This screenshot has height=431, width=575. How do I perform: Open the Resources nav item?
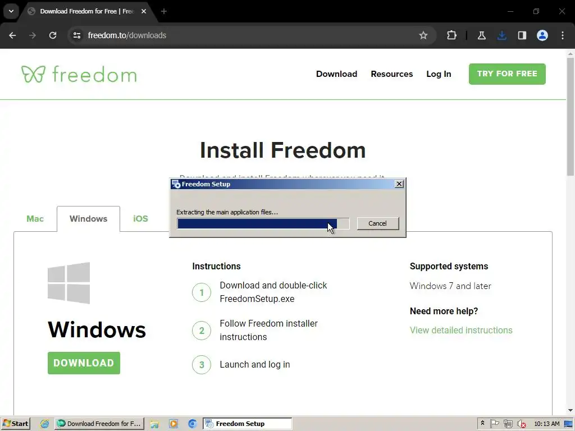coord(391,74)
